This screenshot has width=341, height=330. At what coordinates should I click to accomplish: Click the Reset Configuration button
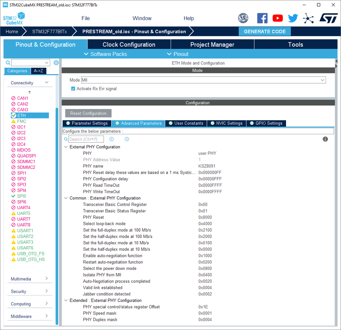pos(88,113)
